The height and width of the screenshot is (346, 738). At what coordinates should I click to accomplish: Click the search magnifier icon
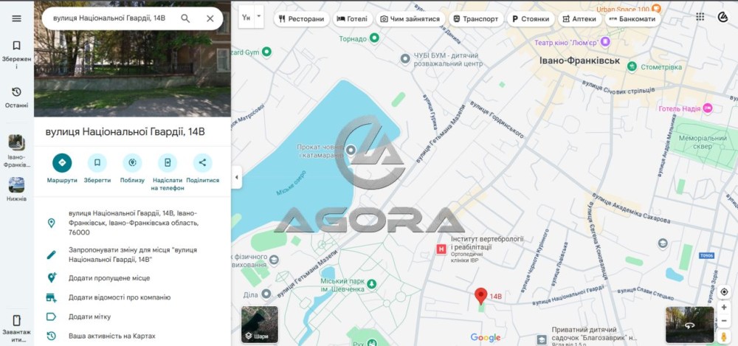(185, 18)
